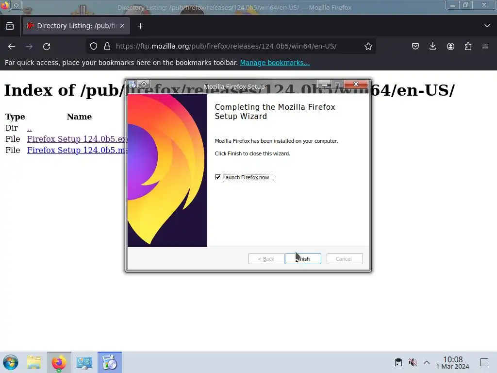Switch to the installer taskbar icon

pos(110,362)
